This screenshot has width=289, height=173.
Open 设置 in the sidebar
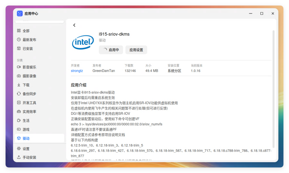(39, 148)
